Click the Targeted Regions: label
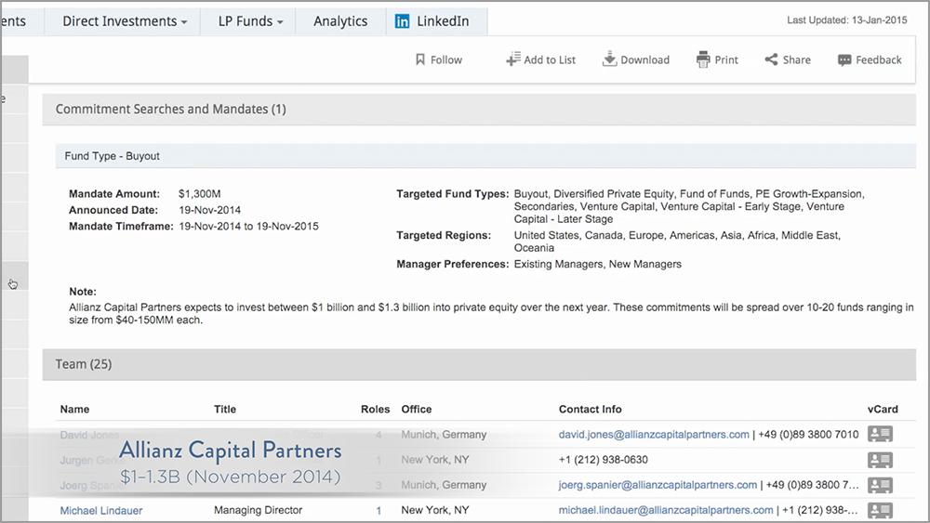This screenshot has height=523, width=930. (444, 235)
